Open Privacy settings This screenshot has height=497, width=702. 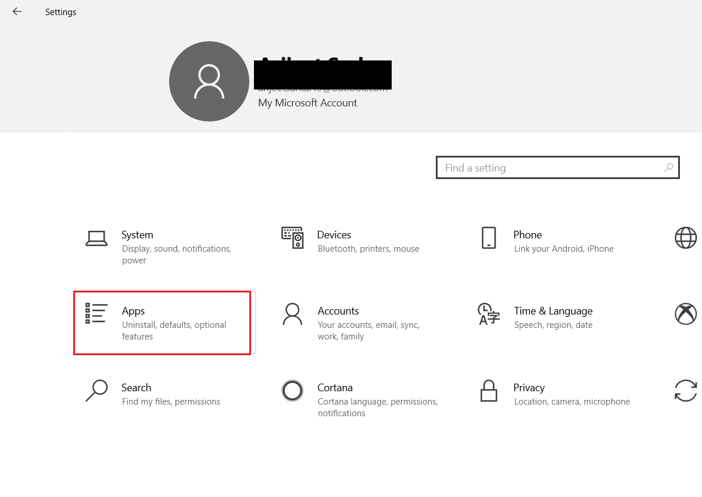pos(529,388)
